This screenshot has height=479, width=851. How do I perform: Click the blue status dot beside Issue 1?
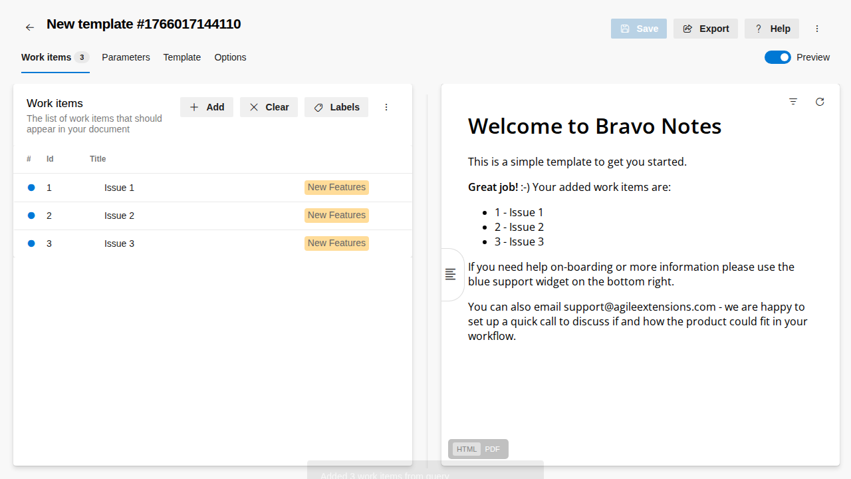point(31,188)
